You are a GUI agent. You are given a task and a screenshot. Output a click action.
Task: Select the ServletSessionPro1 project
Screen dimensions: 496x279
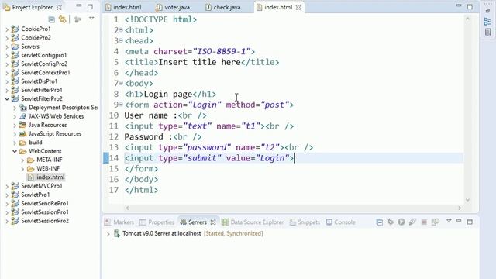(x=45, y=212)
